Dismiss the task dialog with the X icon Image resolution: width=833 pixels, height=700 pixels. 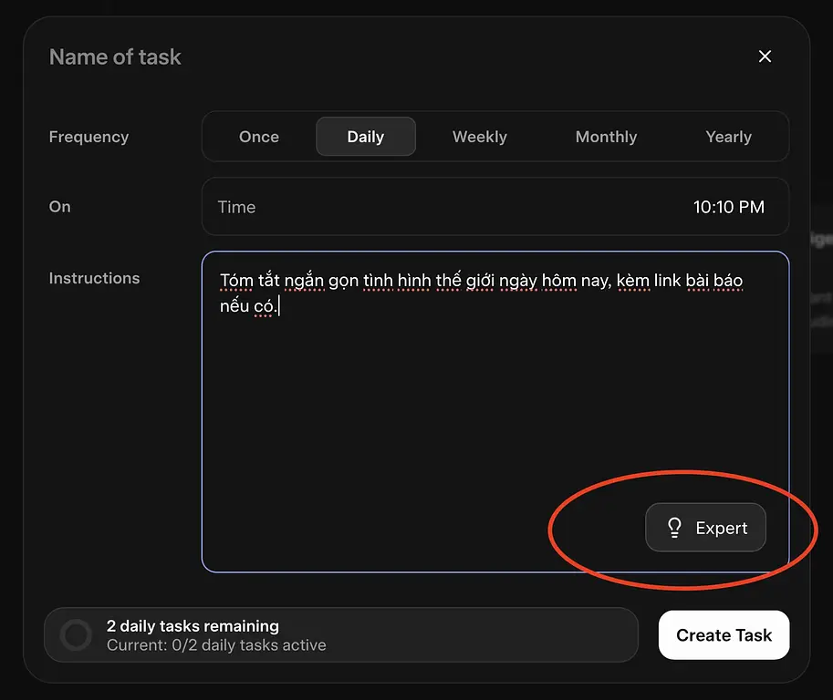click(765, 56)
